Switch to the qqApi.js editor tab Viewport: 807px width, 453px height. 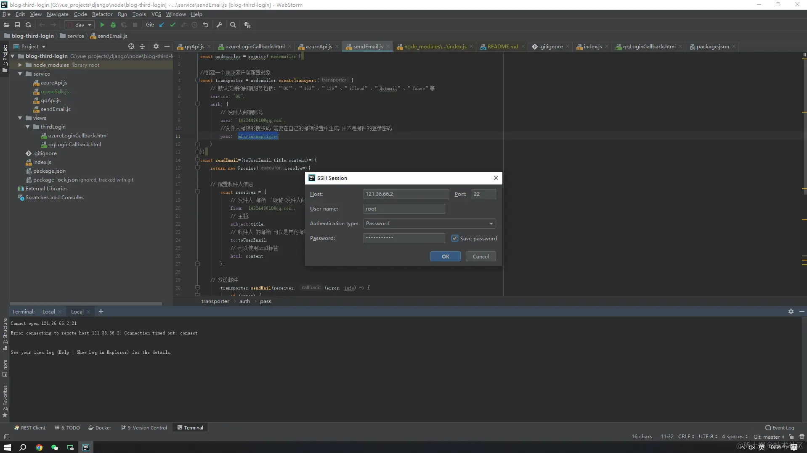pyautogui.click(x=194, y=47)
